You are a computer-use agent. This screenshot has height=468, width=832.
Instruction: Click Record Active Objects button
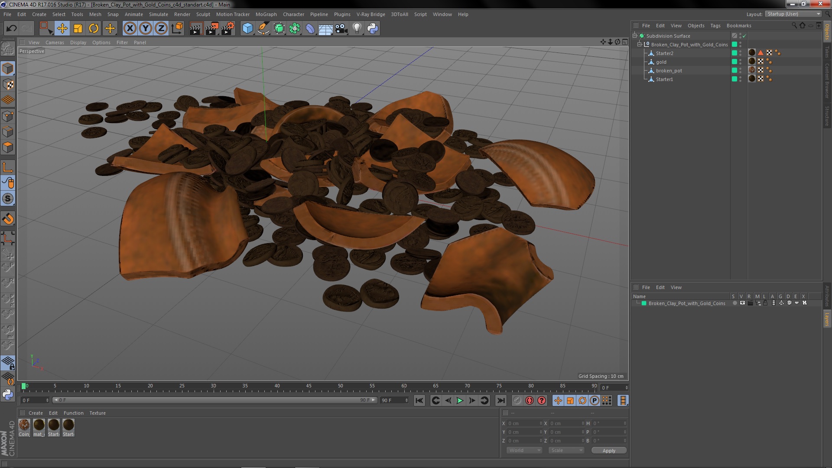point(517,400)
